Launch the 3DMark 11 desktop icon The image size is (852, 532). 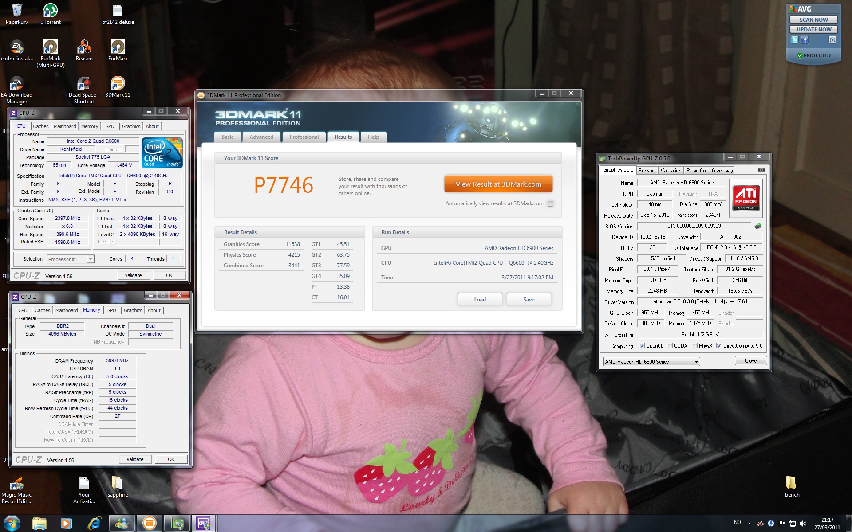pos(118,87)
